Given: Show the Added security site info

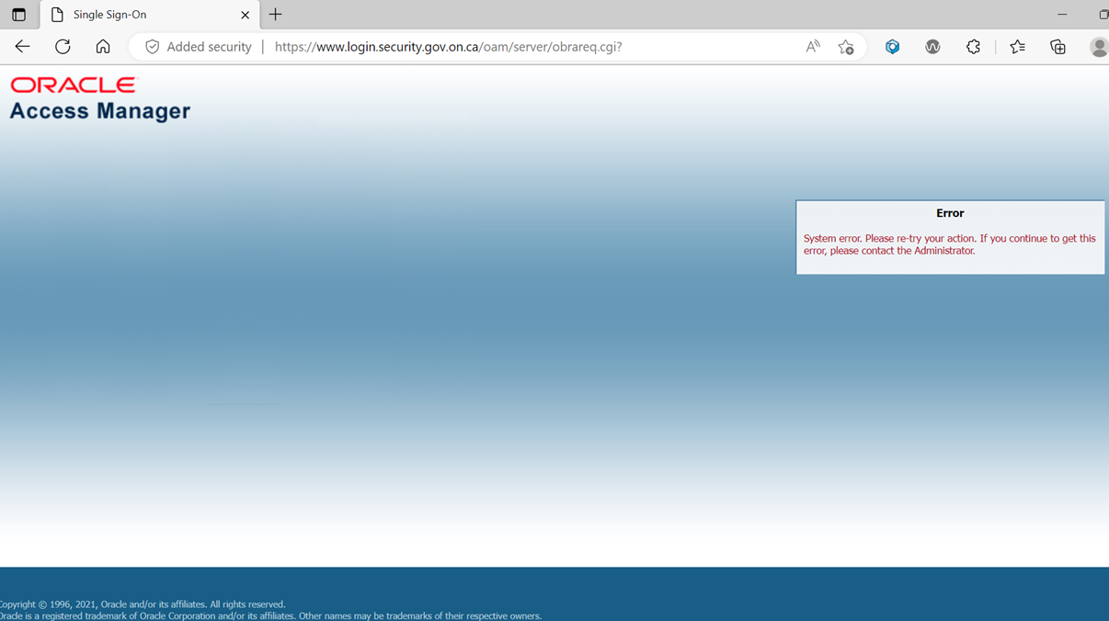Looking at the screenshot, I should (199, 47).
